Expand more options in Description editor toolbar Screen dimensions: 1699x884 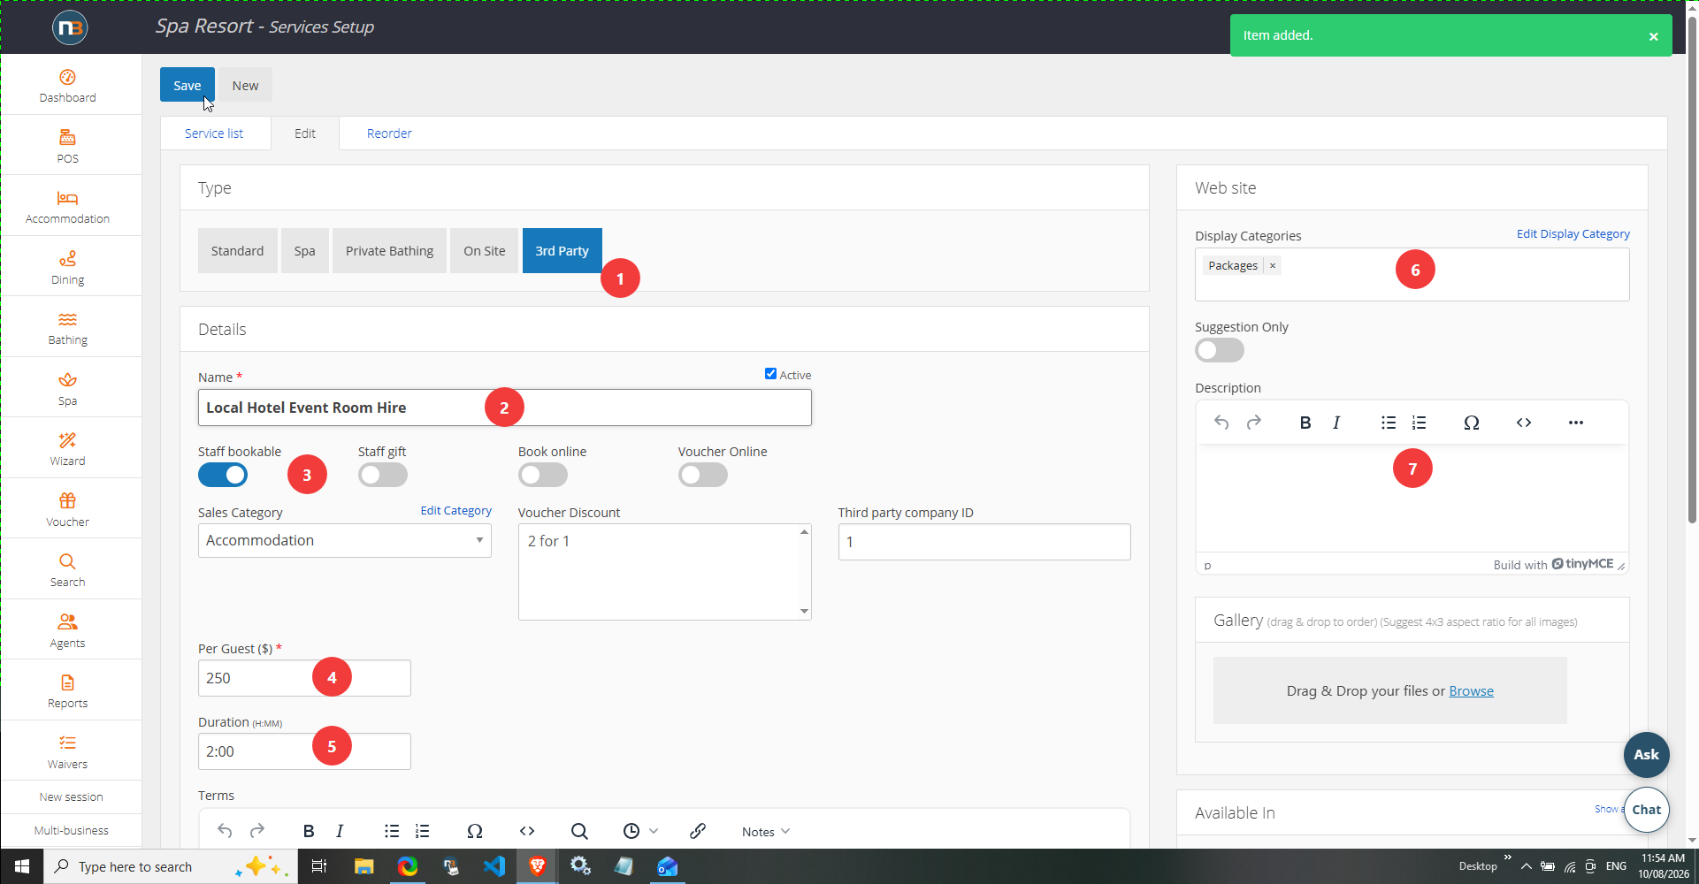point(1576,423)
